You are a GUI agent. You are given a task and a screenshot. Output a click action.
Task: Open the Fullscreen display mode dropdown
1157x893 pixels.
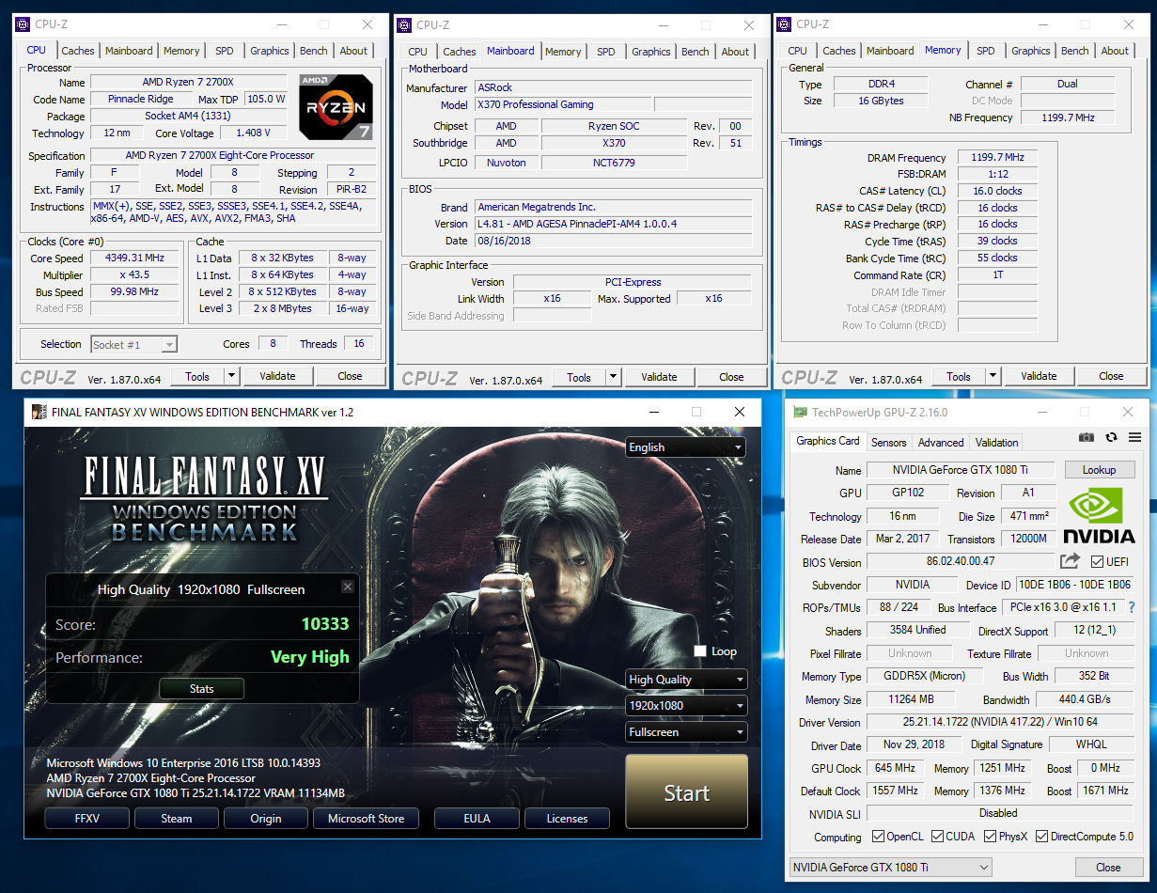coord(686,732)
